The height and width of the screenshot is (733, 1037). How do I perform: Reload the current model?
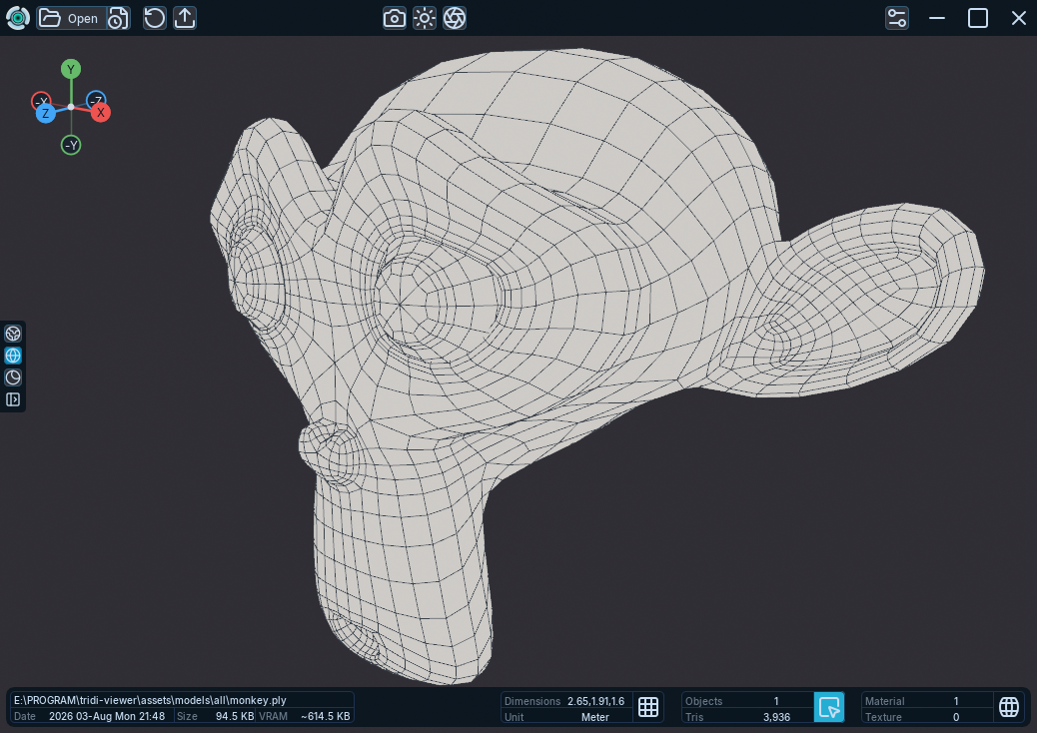(155, 18)
